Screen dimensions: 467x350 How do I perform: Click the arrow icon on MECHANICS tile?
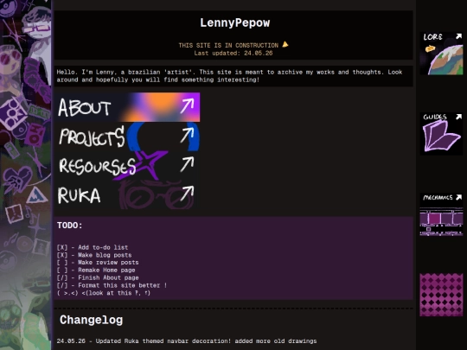pyautogui.click(x=458, y=197)
